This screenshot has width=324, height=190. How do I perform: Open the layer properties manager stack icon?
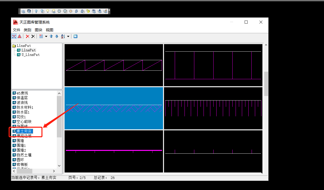[23, 11]
